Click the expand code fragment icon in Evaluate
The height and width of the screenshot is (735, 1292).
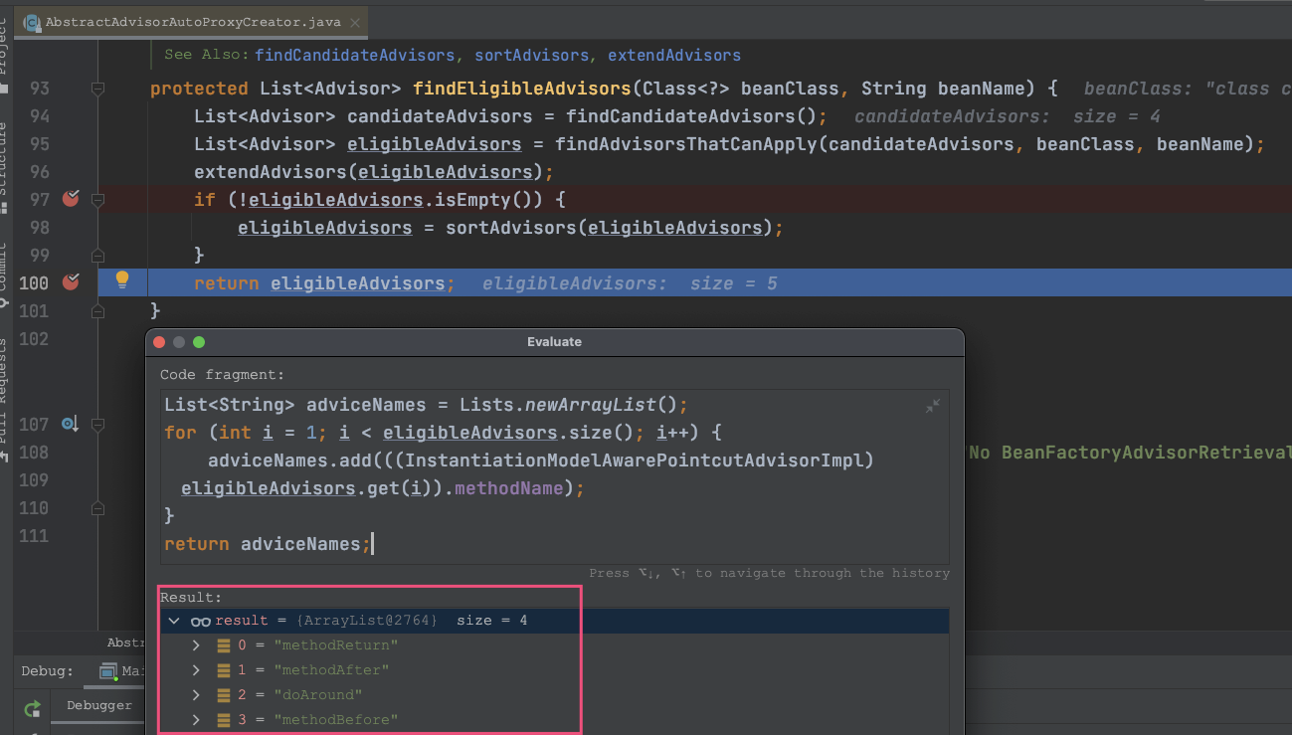933,406
